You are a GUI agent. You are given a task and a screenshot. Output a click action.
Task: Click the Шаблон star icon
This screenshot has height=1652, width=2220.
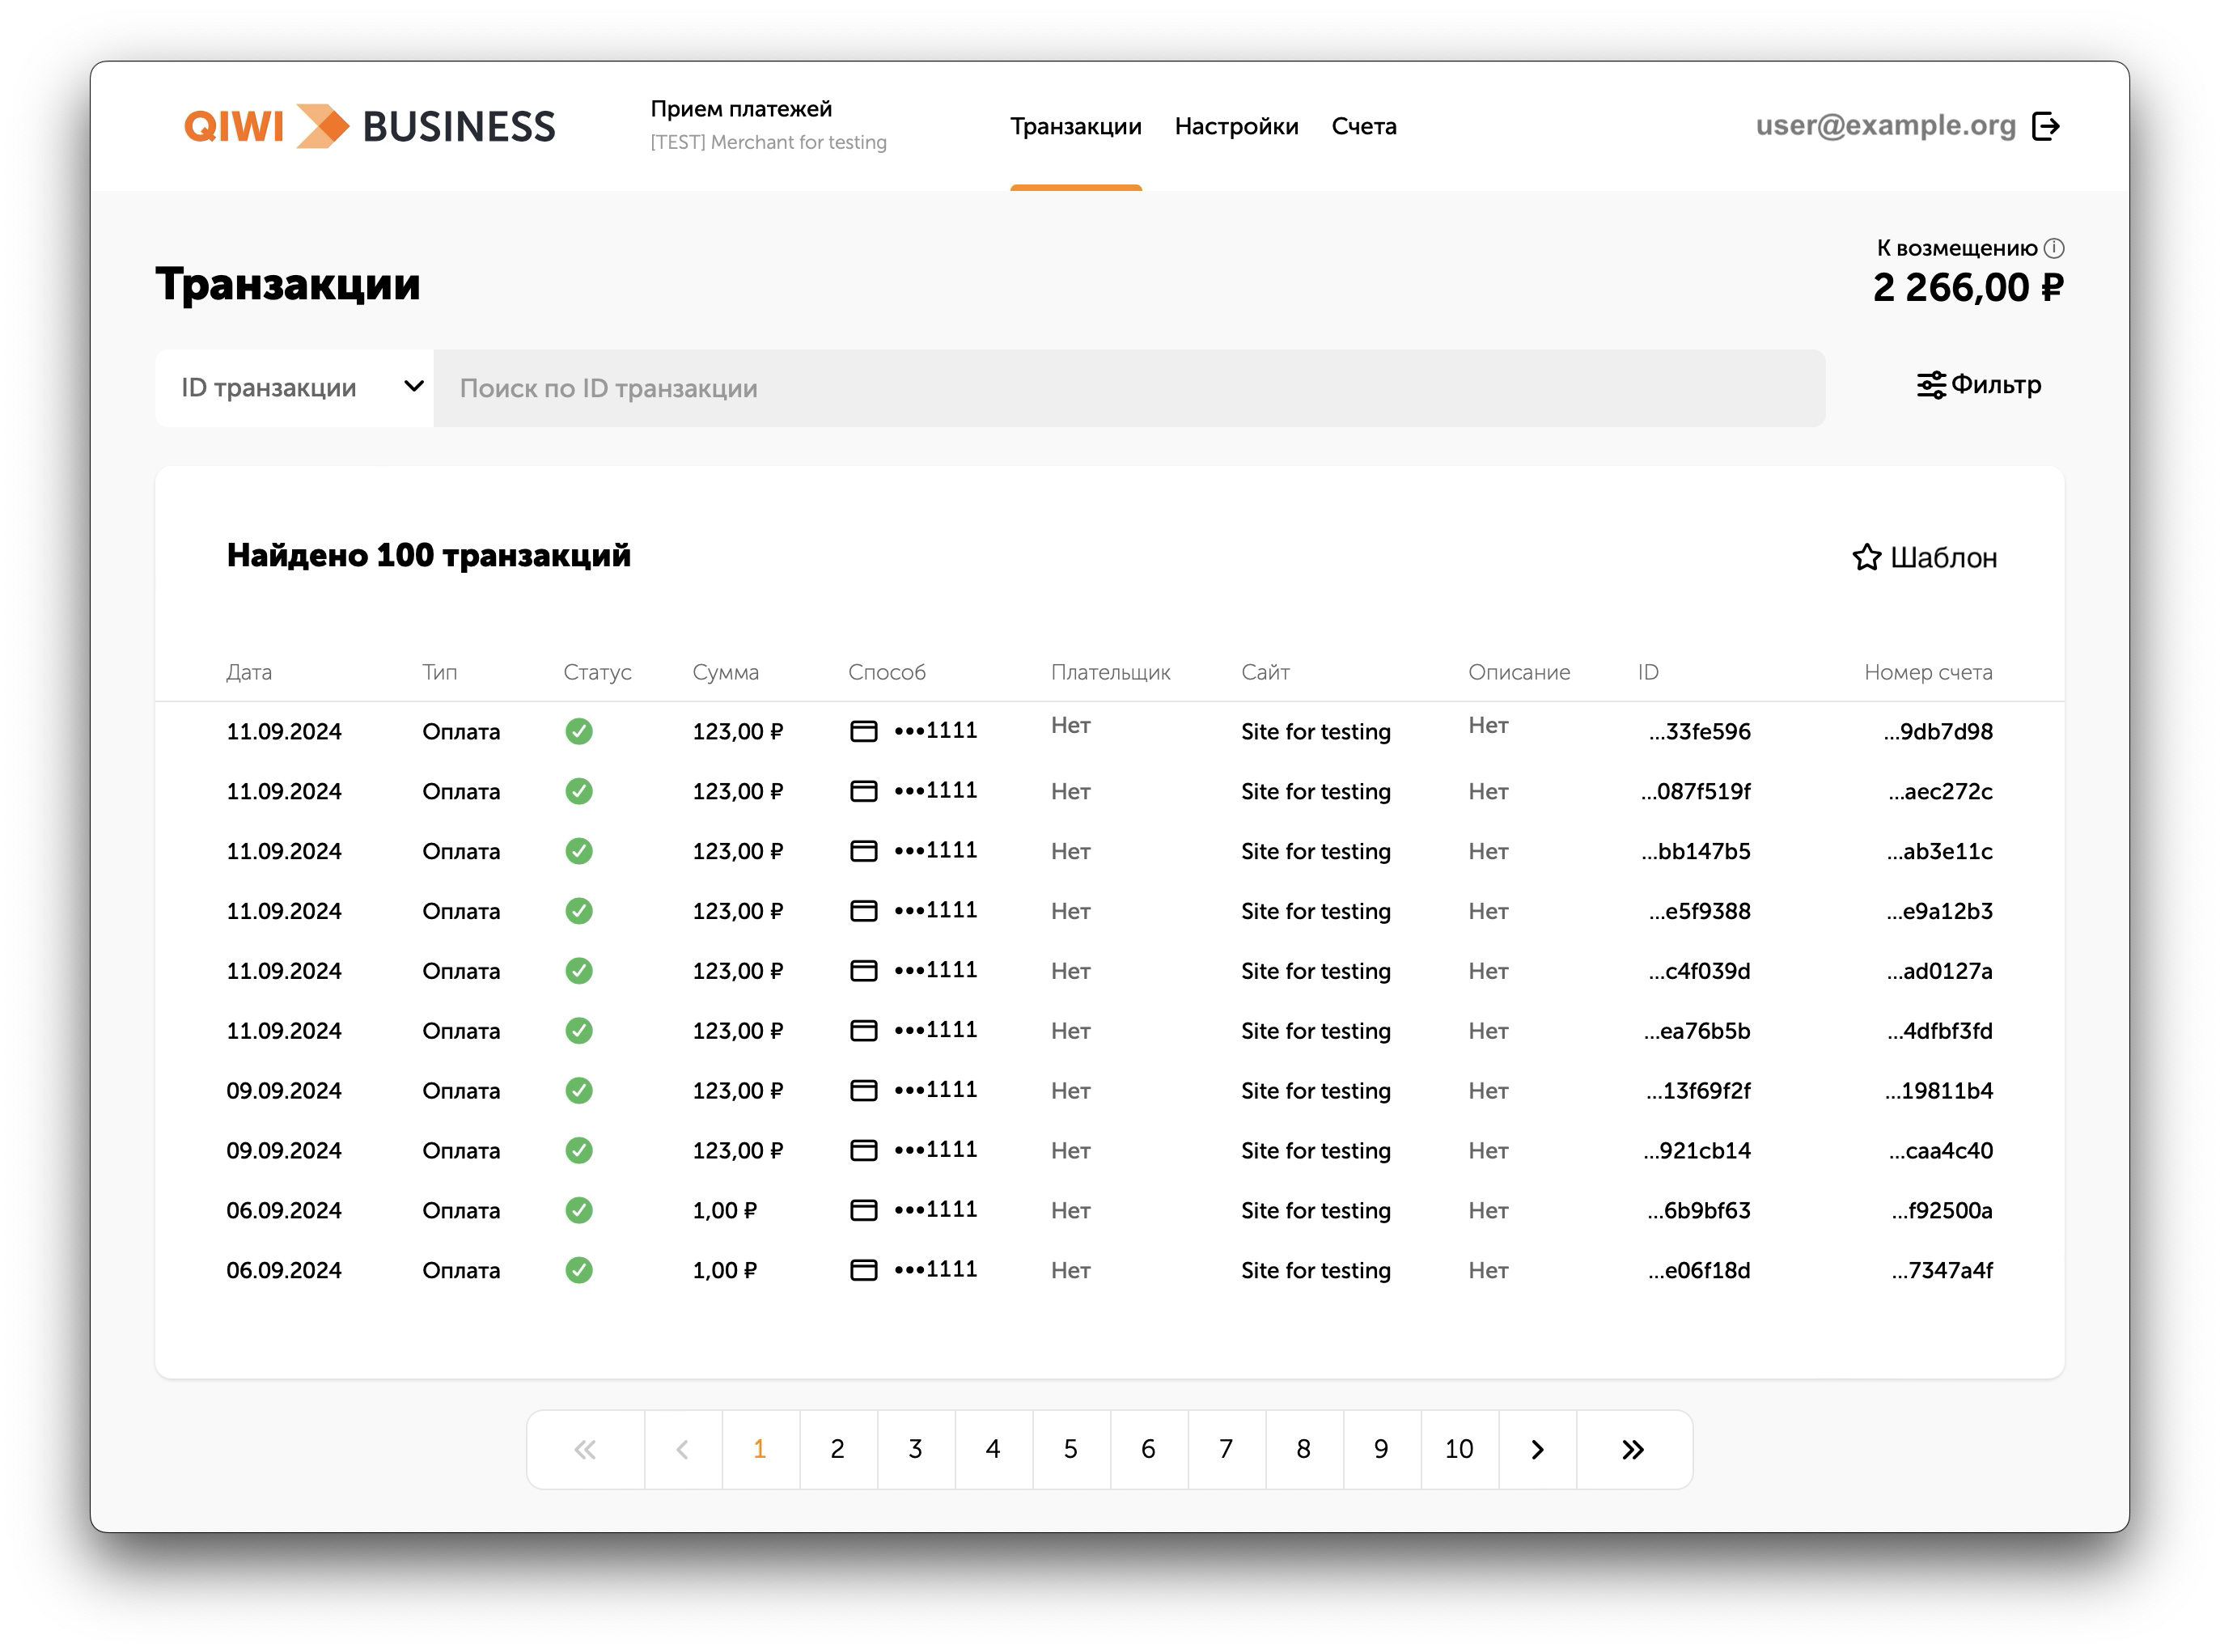click(x=1866, y=557)
